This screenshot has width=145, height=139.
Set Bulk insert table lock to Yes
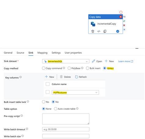coord(43,102)
